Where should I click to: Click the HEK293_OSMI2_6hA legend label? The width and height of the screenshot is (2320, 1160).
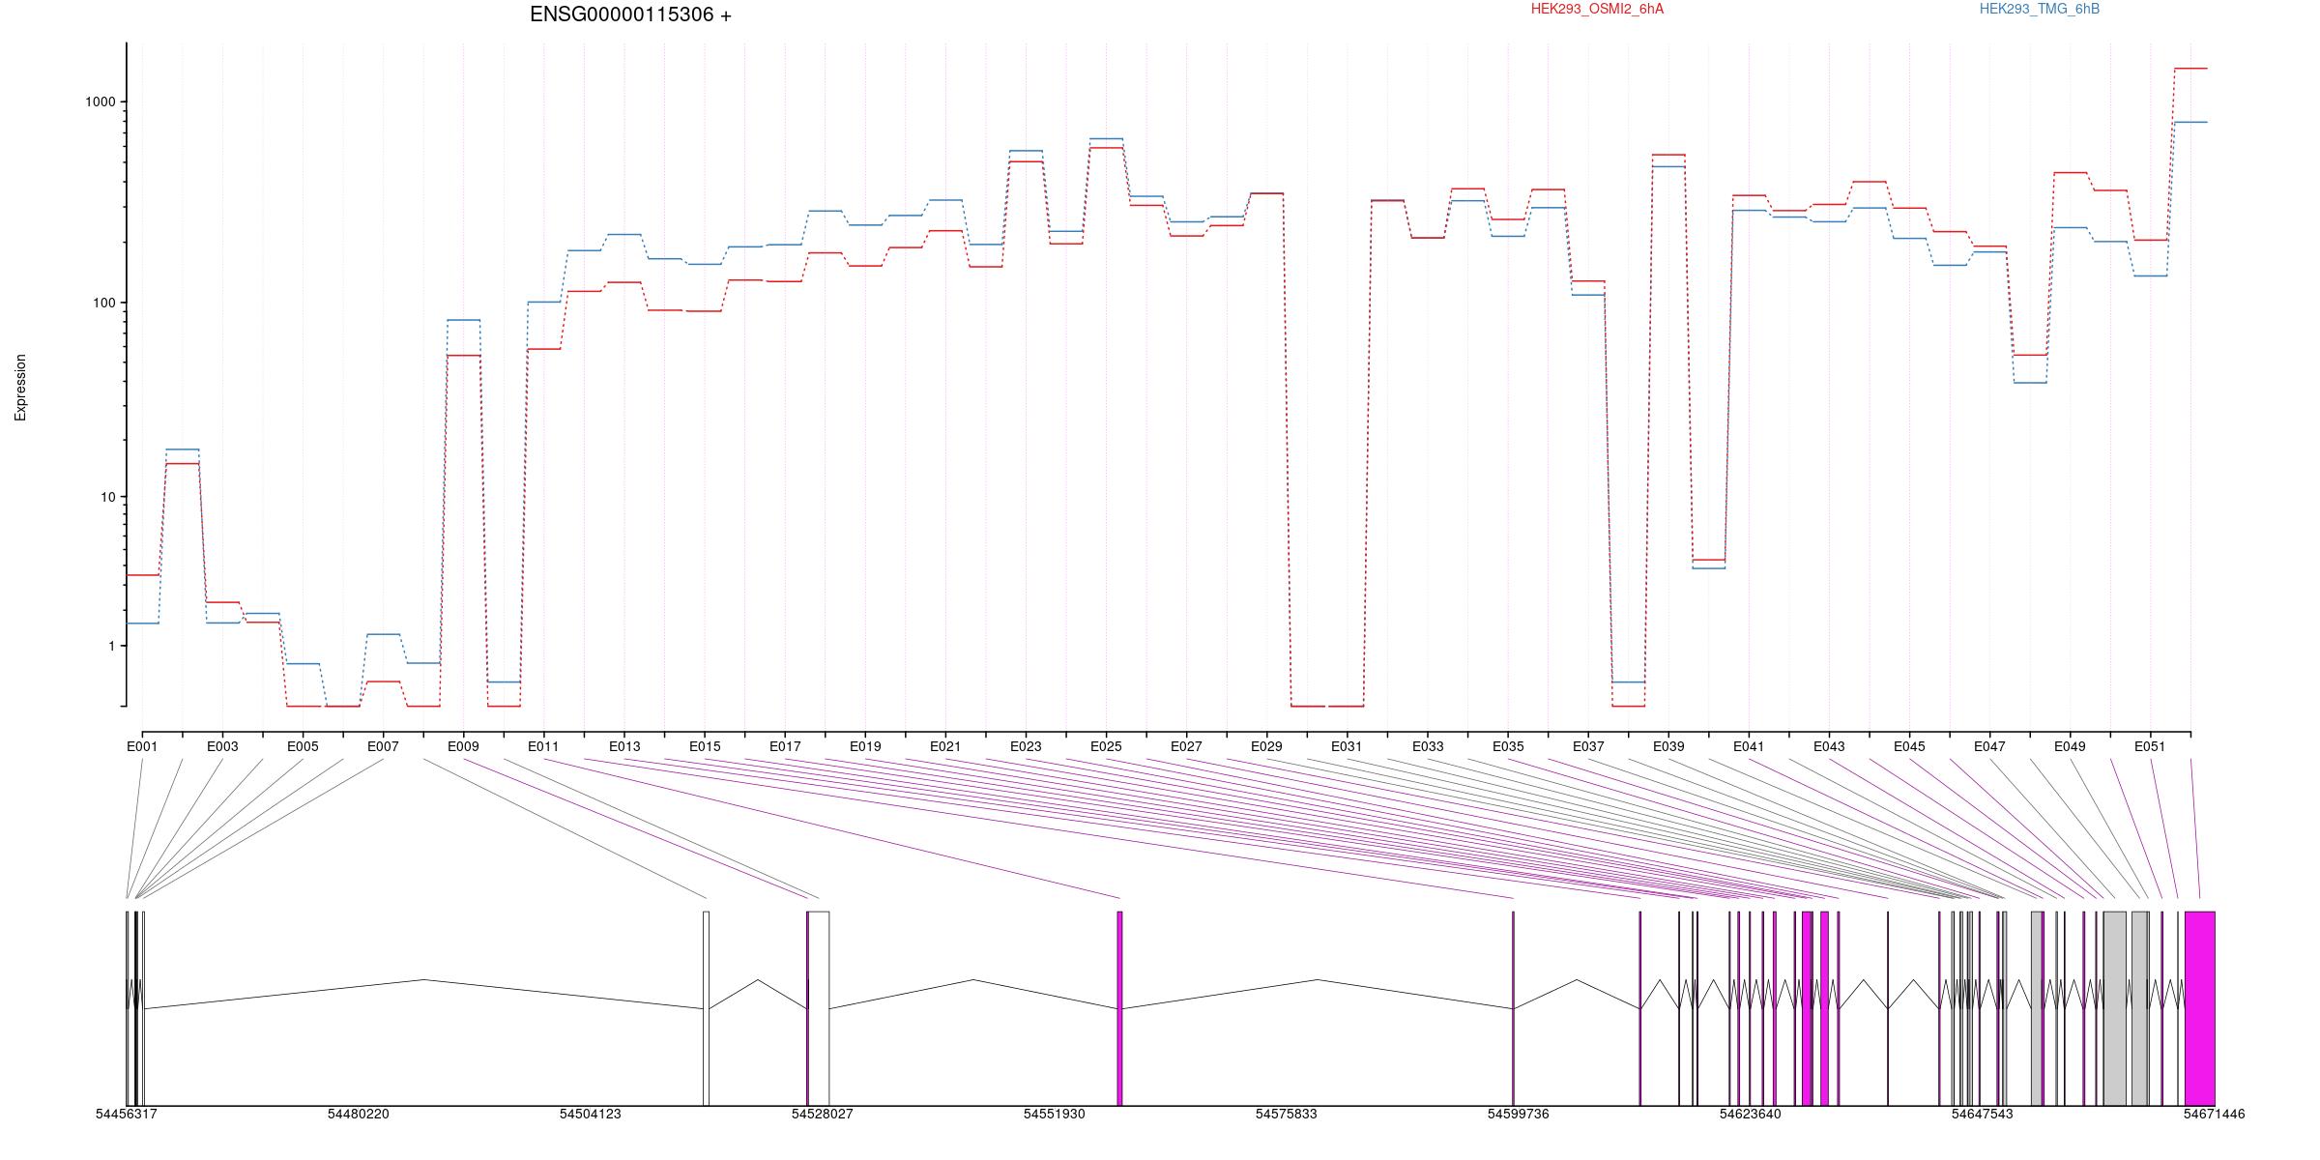pyautogui.click(x=1597, y=9)
